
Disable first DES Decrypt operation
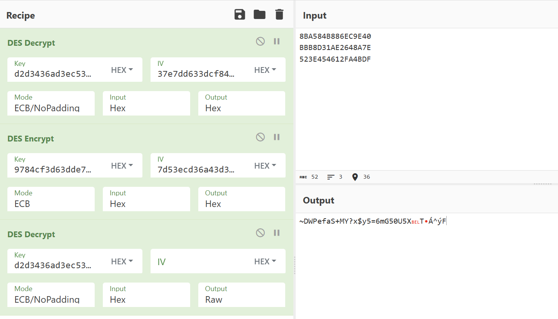(260, 41)
